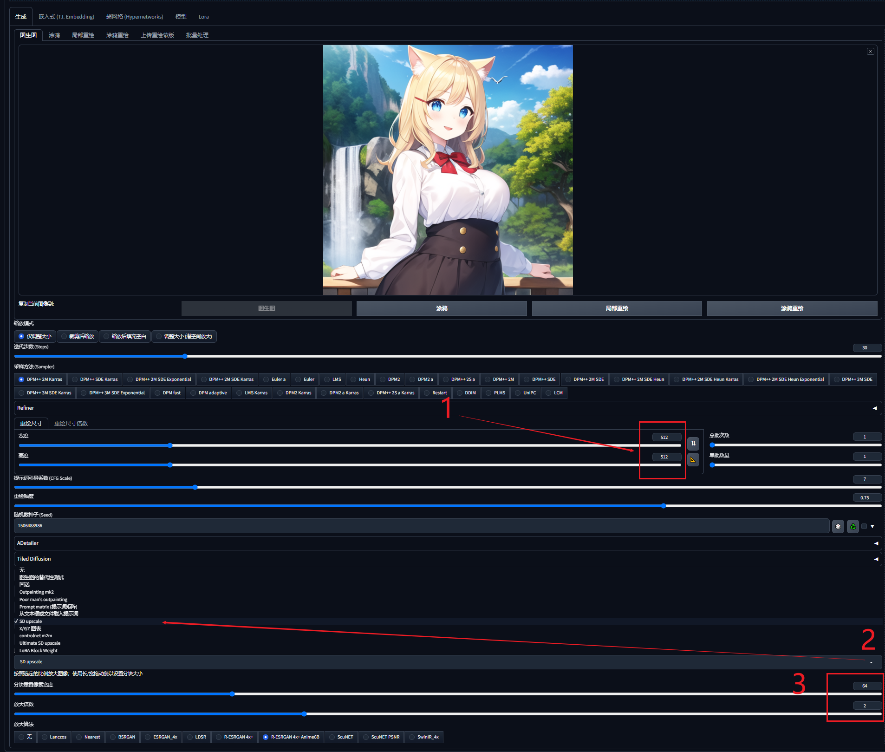Adjust the upscale factor slider
Image resolution: width=885 pixels, height=752 pixels.
click(x=448, y=714)
